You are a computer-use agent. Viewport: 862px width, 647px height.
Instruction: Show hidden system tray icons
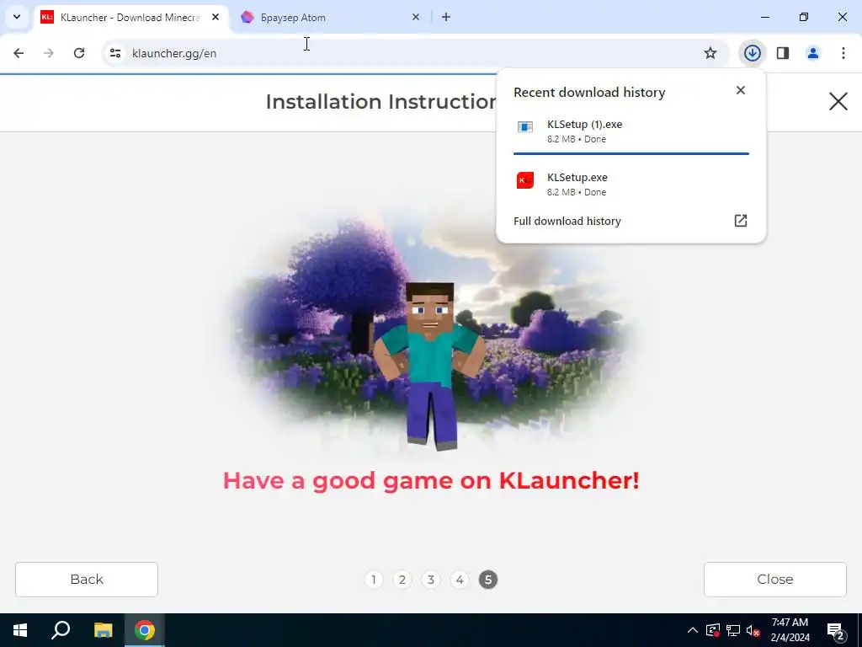pos(693,630)
